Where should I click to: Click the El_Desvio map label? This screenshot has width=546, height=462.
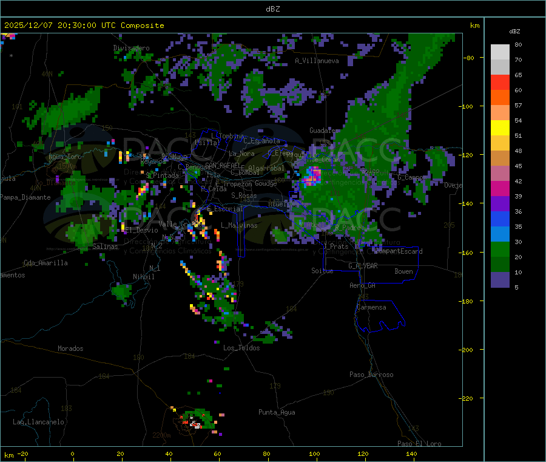coord(142,230)
